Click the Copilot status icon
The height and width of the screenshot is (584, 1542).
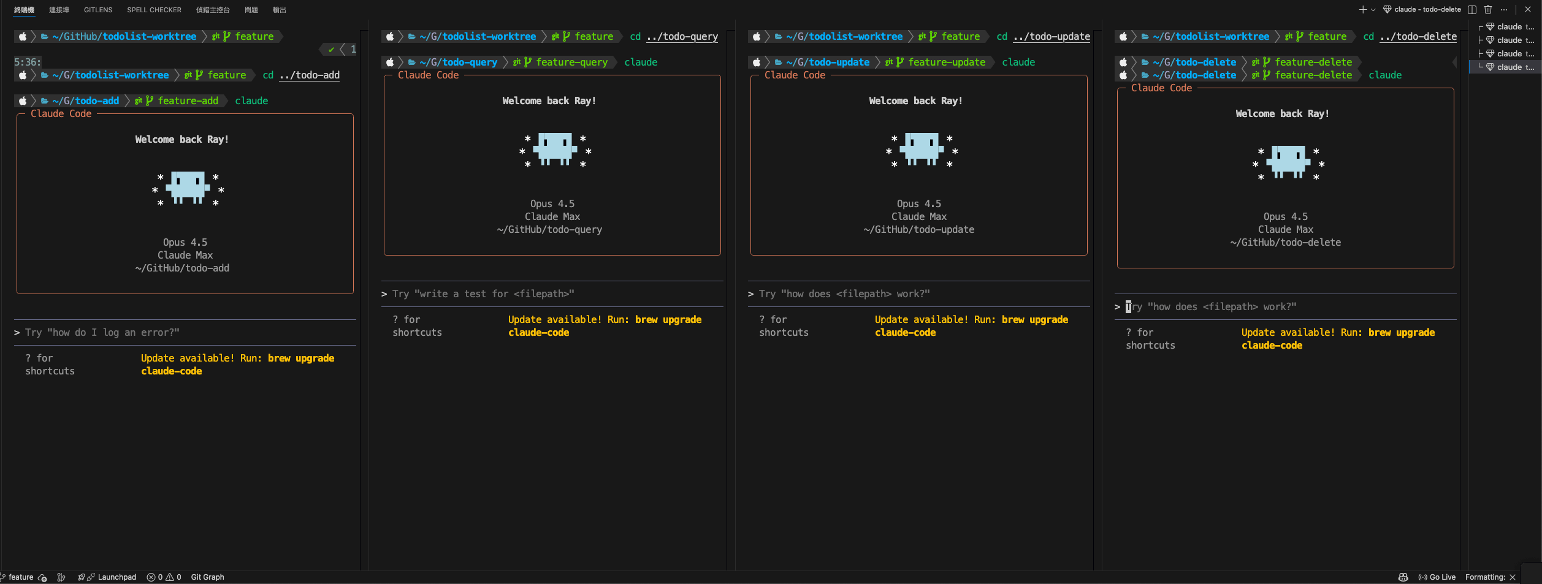[x=1403, y=577]
